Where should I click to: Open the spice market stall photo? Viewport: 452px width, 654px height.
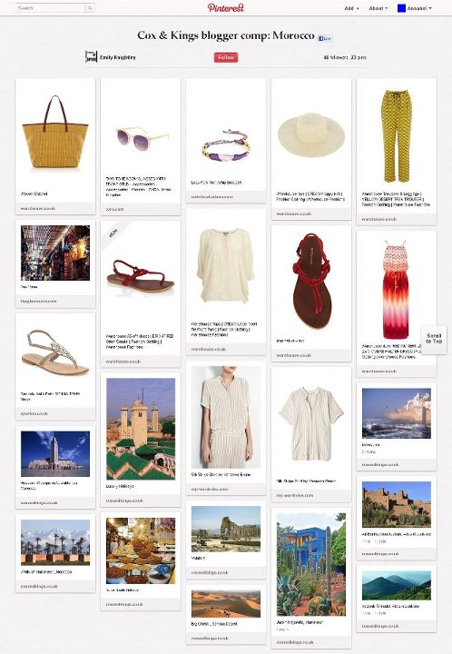click(x=141, y=550)
